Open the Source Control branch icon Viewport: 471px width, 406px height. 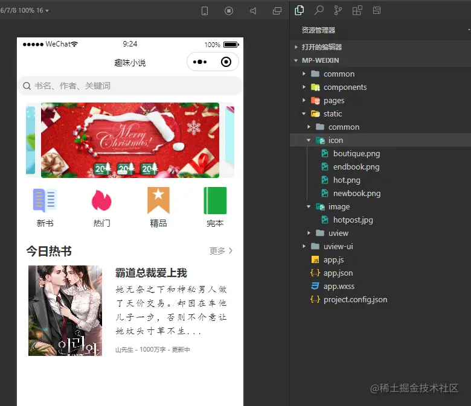(x=338, y=10)
